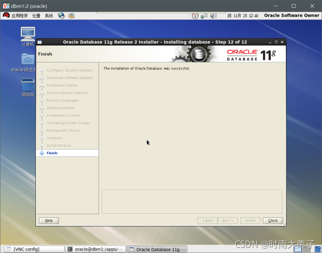This screenshot has width=322, height=253.
Task: Open the mail editor panel icon
Action: [x=72, y=16]
